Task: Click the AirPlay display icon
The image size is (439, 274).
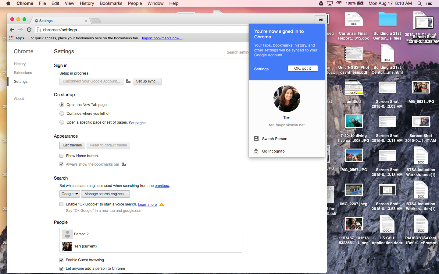Action: click(x=330, y=3)
